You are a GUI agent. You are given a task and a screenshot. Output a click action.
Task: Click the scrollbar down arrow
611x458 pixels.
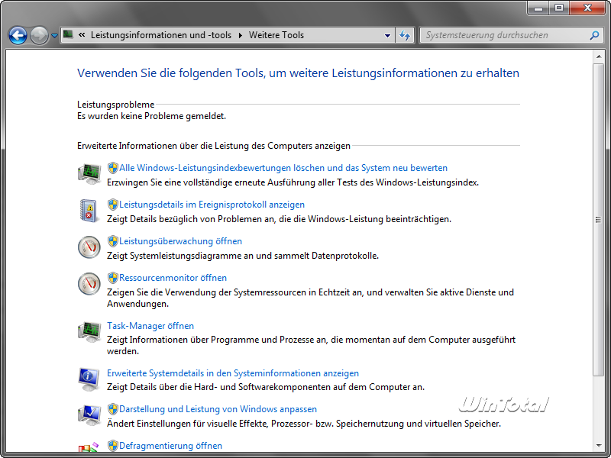tap(598, 446)
